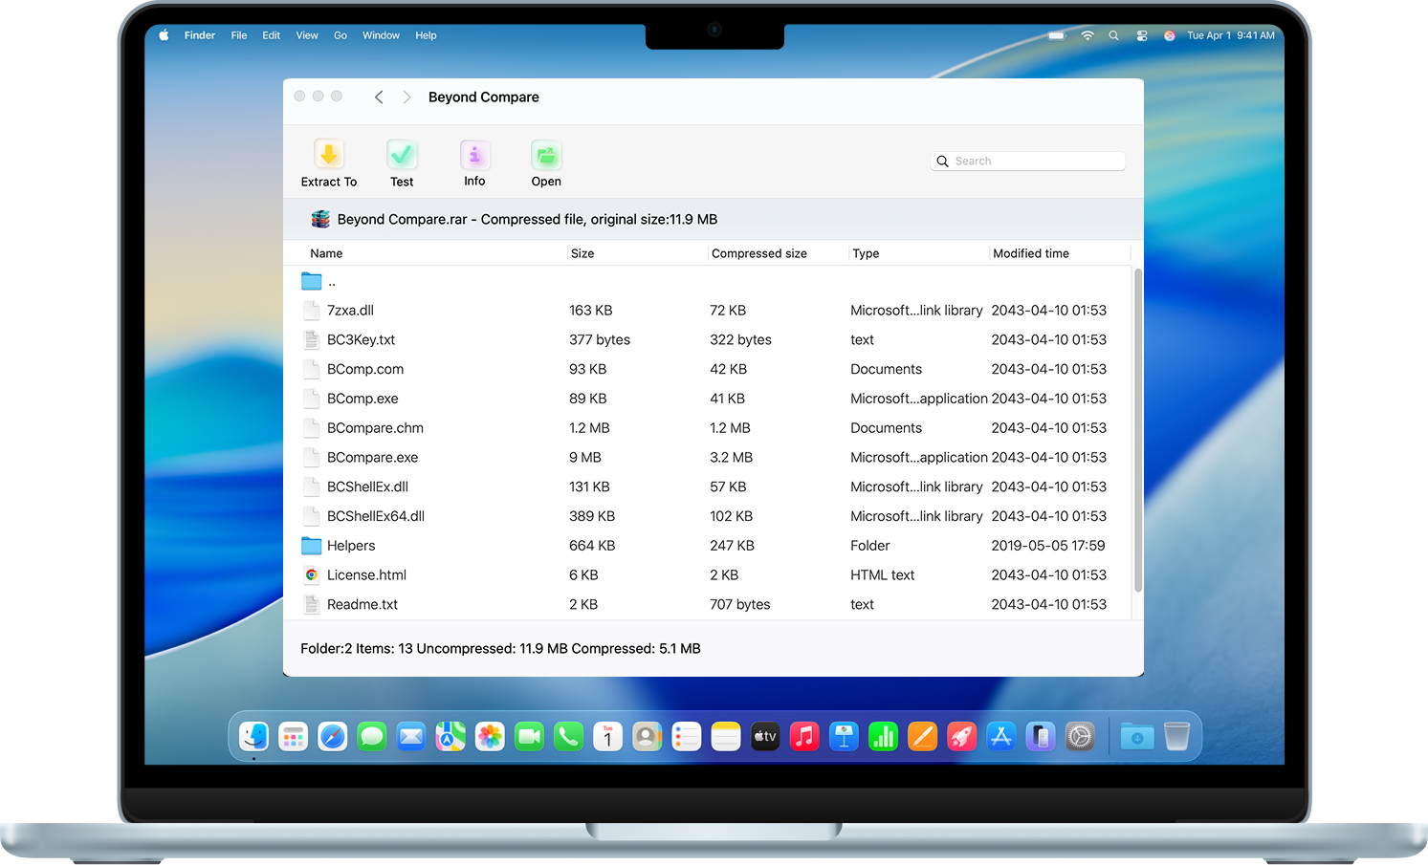Open the View menu
The height and width of the screenshot is (865, 1428).
coord(307,35)
